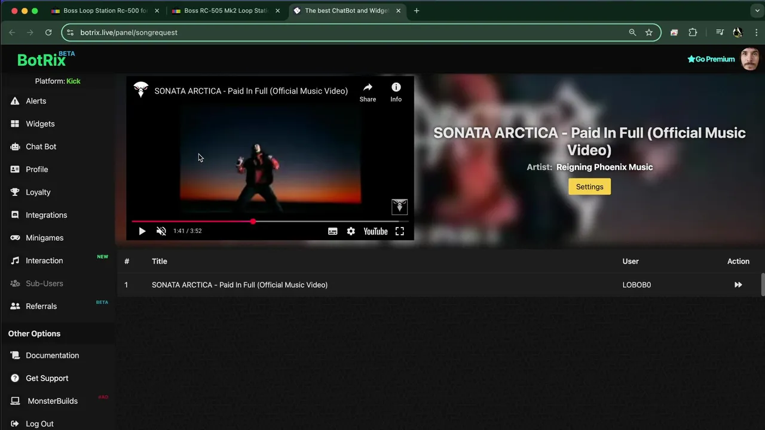Unmute the YouTube player volume
The image size is (765, 430).
pos(161,231)
